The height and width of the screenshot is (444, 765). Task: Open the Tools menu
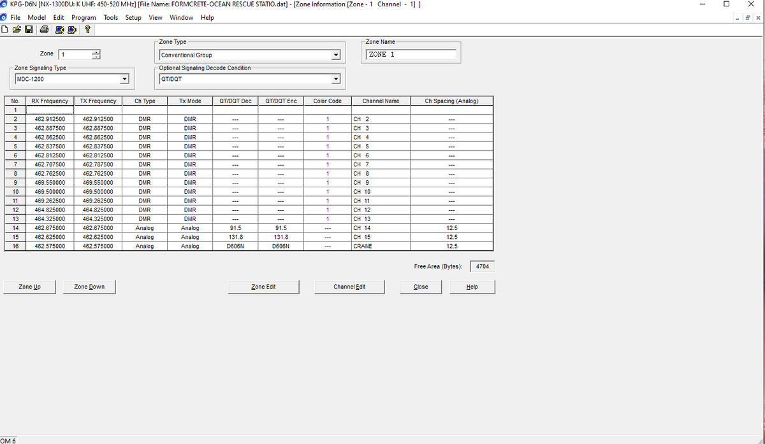(111, 17)
